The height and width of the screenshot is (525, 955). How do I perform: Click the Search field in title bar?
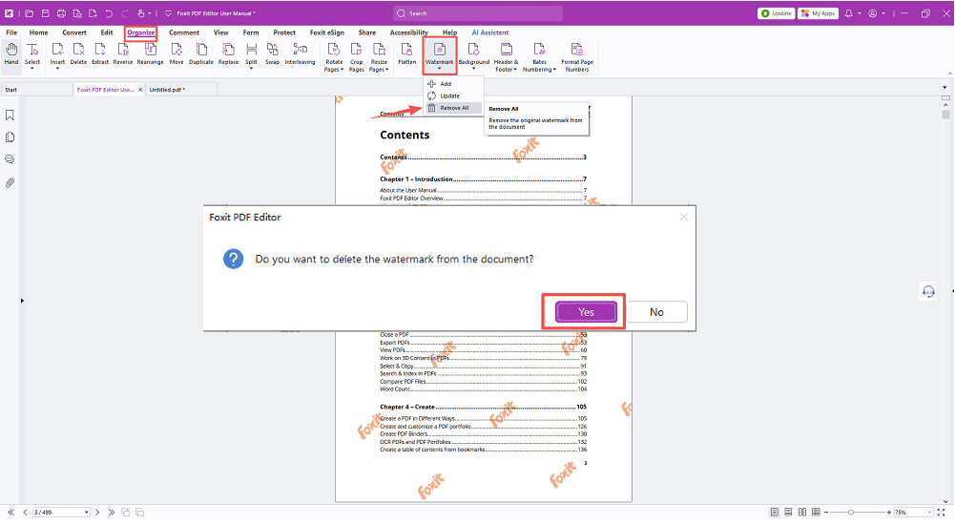(477, 13)
